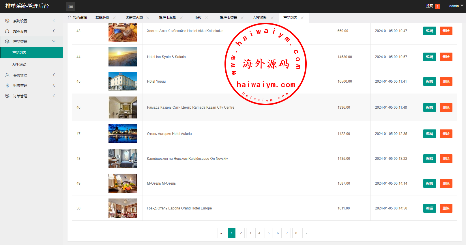Click 删除 for Kaleidoscope On Nevskiy

446,159
